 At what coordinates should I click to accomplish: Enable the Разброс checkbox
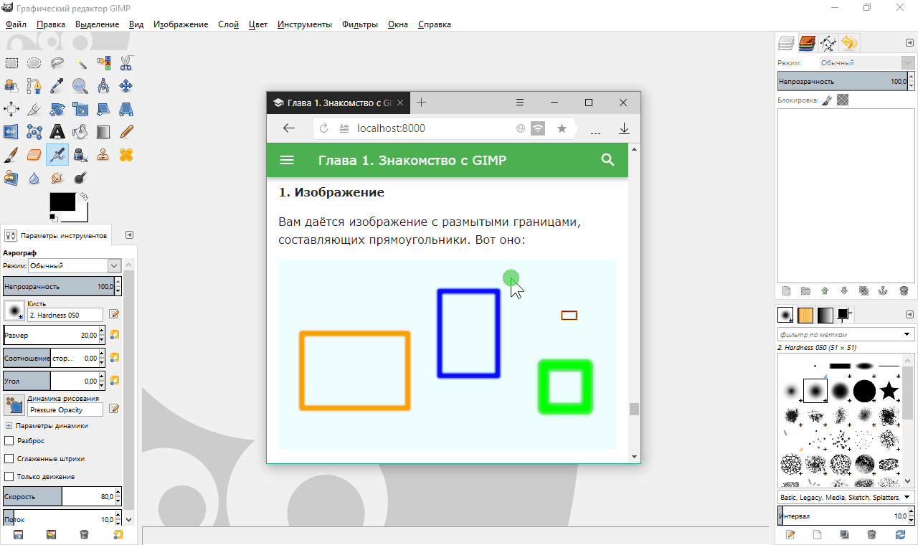[9, 441]
